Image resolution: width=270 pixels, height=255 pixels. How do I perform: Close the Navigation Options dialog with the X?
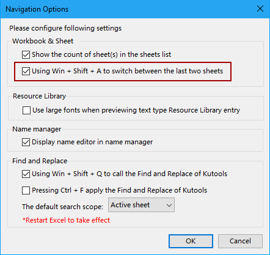pos(260,9)
